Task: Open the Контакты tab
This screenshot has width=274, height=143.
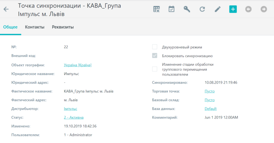Action: 35,27
